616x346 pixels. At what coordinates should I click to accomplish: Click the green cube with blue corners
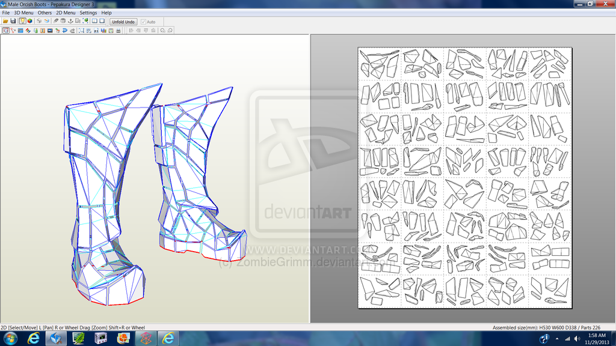pyautogui.click(x=85, y=21)
